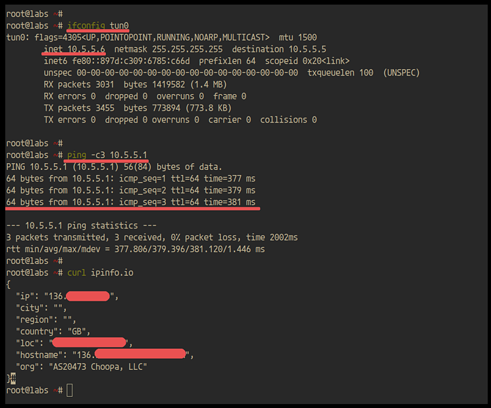This screenshot has width=491, height=408.
Task: Click the icmp_seq=1 ping reply line
Action: 130,178
